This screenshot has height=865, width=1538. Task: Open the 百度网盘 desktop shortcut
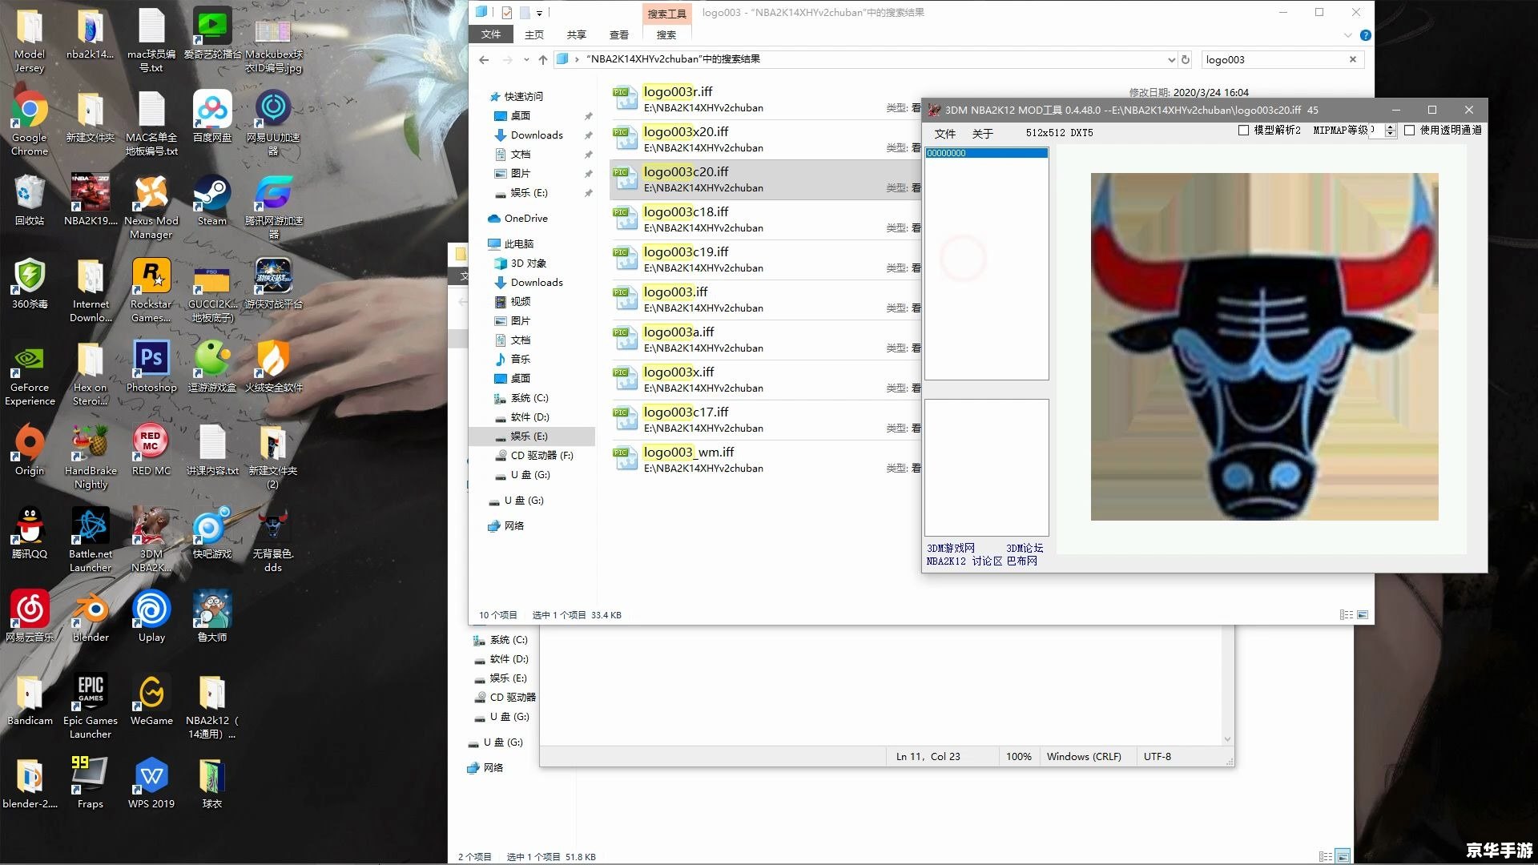[212, 117]
